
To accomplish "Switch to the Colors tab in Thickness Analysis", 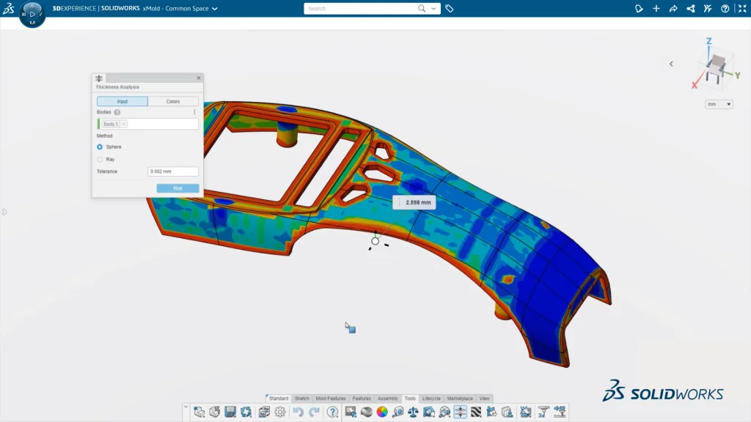I will coord(175,101).
